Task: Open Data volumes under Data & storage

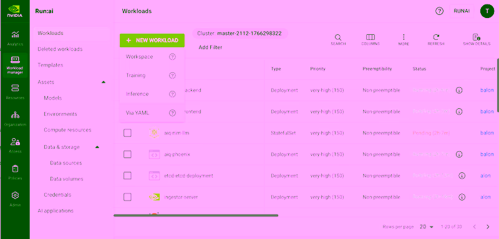Action: (x=67, y=179)
